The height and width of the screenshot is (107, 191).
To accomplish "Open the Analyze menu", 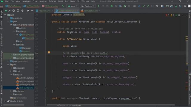I will (43, 1).
